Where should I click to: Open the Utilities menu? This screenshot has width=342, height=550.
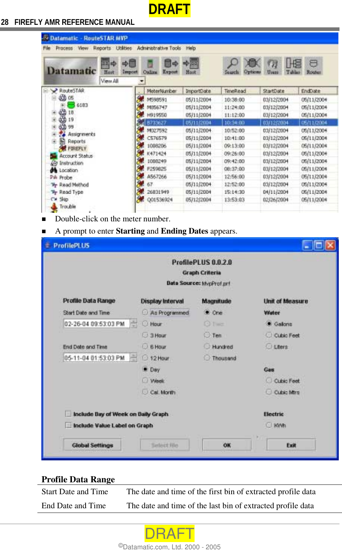124,48
